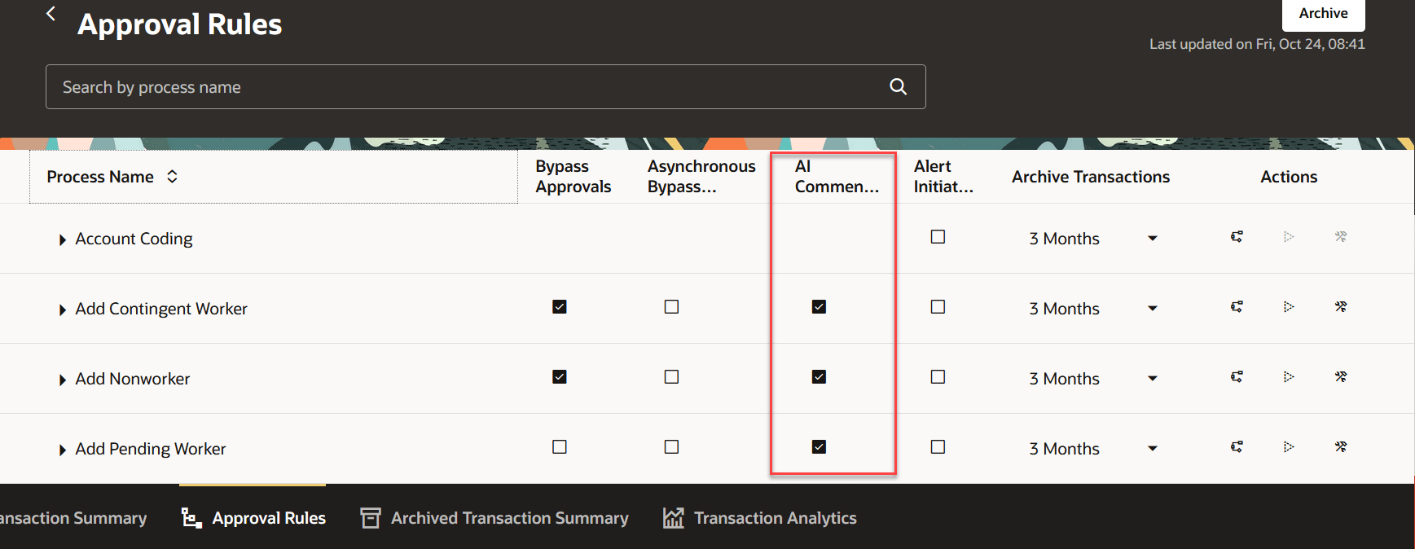
Task: Open the configure tools icon for Add Nonworker
Action: coord(1341,377)
